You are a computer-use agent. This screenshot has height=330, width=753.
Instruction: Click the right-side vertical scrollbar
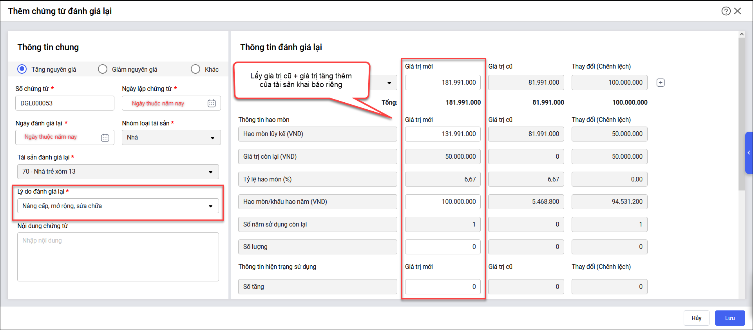[x=742, y=114]
